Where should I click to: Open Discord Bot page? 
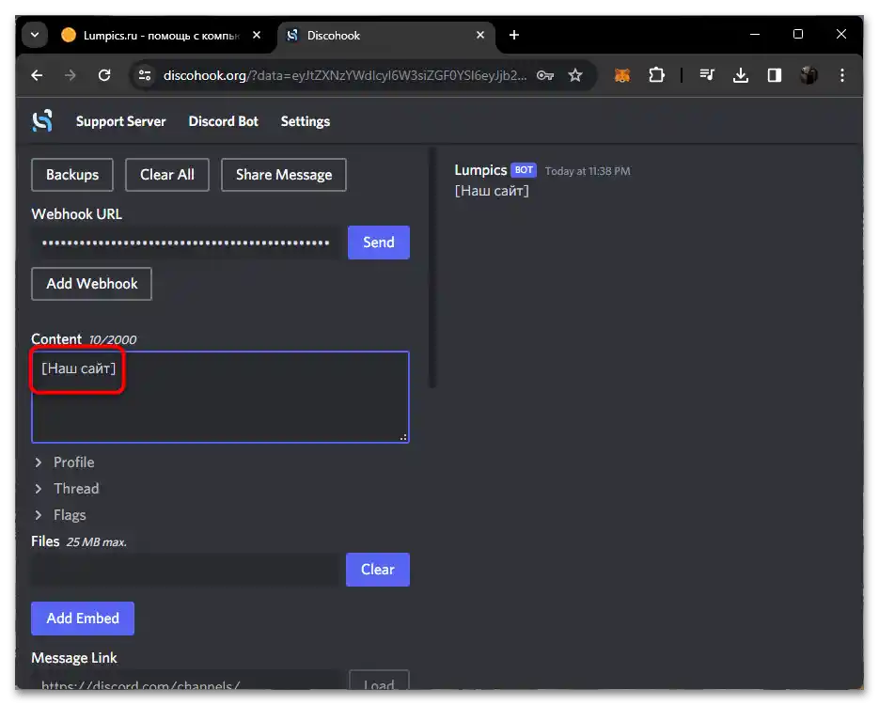pos(223,121)
